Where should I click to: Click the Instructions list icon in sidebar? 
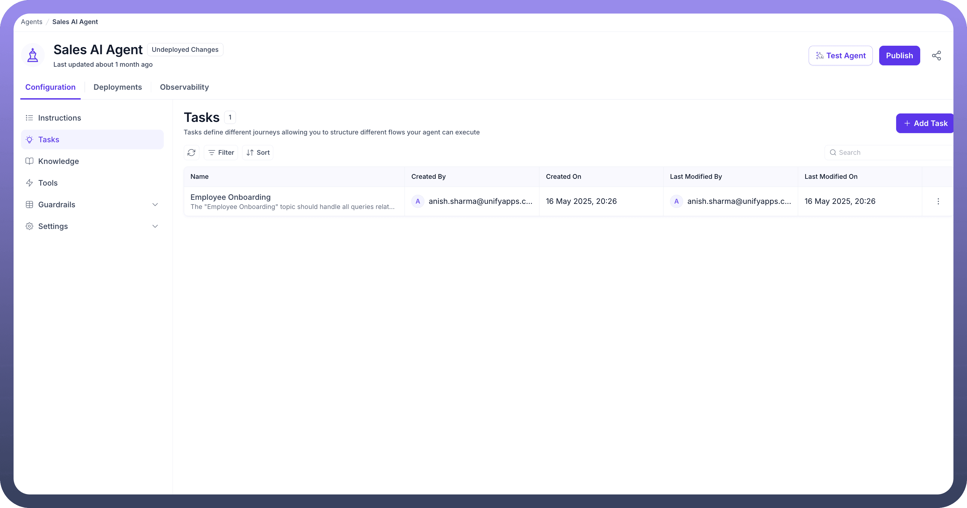29,118
